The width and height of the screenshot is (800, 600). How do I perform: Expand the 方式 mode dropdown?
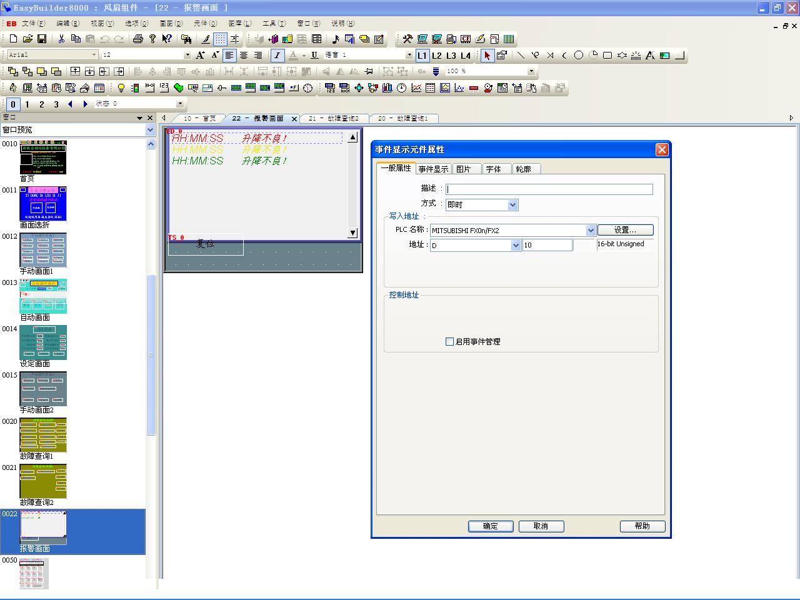pyautogui.click(x=512, y=205)
